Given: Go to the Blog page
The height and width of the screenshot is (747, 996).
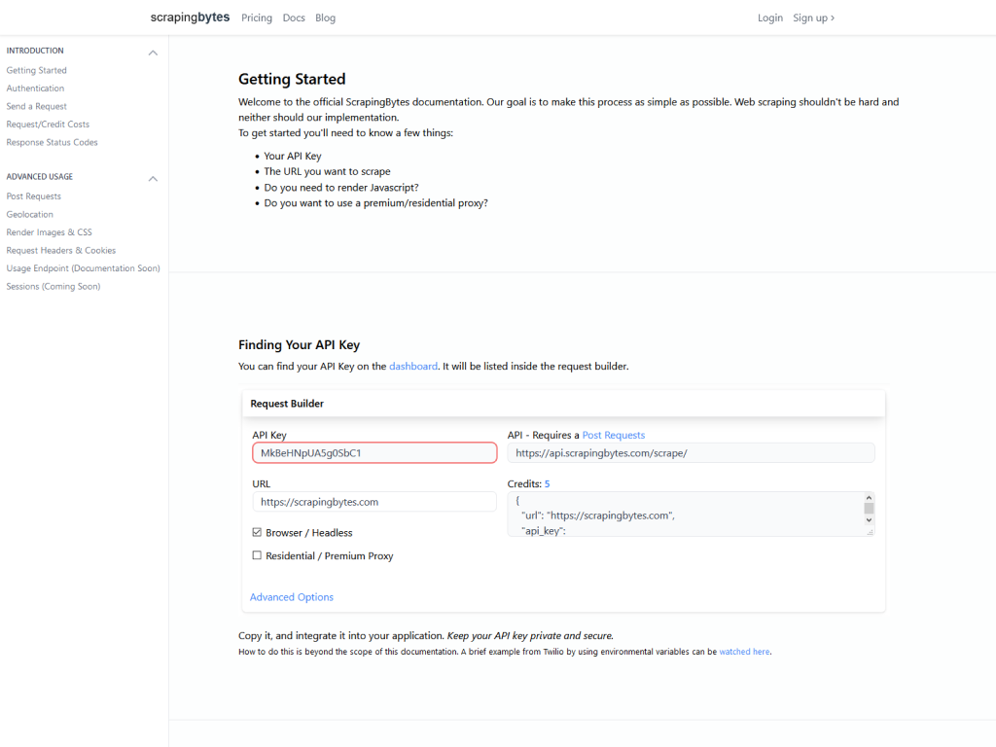Looking at the screenshot, I should click(325, 18).
